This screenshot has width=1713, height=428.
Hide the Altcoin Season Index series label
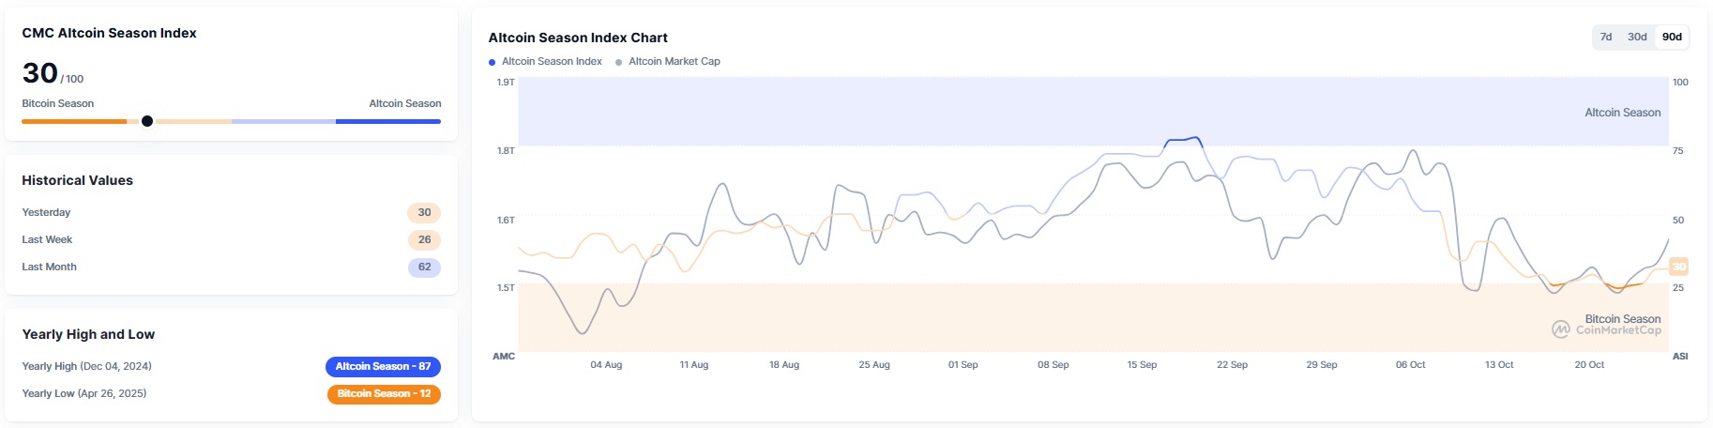pyautogui.click(x=552, y=62)
